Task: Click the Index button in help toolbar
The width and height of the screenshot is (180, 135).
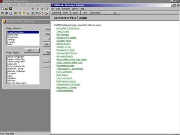Action: coord(66,13)
